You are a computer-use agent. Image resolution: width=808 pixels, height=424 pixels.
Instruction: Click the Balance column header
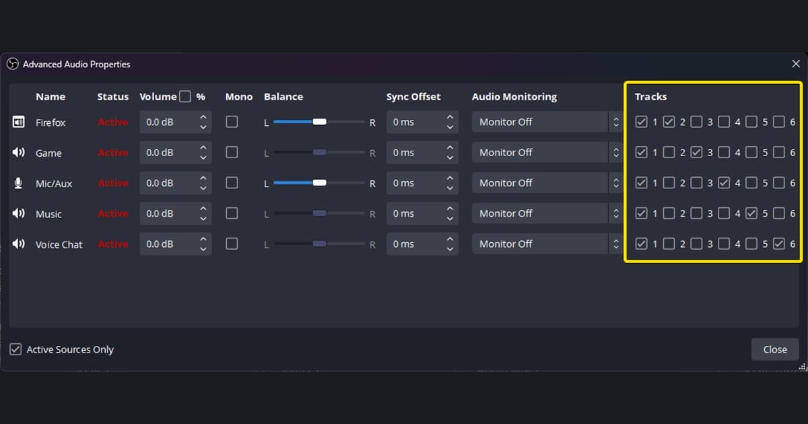(x=283, y=96)
